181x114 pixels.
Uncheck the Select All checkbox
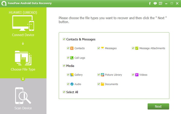click(x=64, y=92)
